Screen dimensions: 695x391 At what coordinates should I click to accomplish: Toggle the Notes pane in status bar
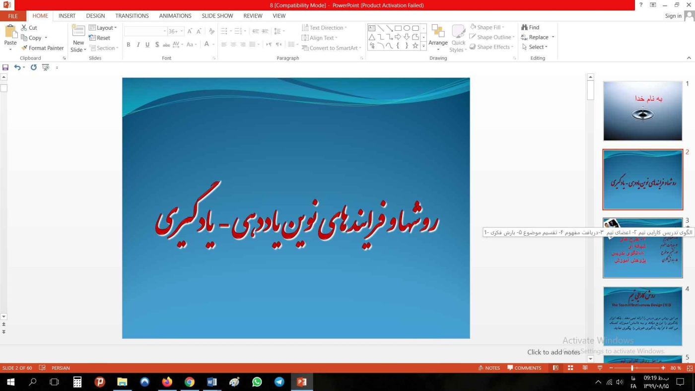tap(489, 368)
